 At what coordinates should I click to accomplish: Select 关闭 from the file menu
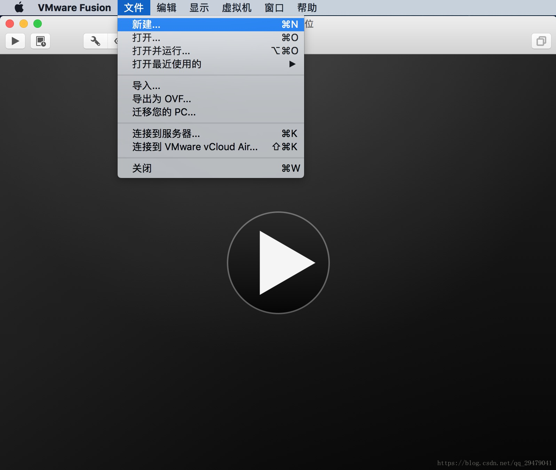click(x=211, y=168)
